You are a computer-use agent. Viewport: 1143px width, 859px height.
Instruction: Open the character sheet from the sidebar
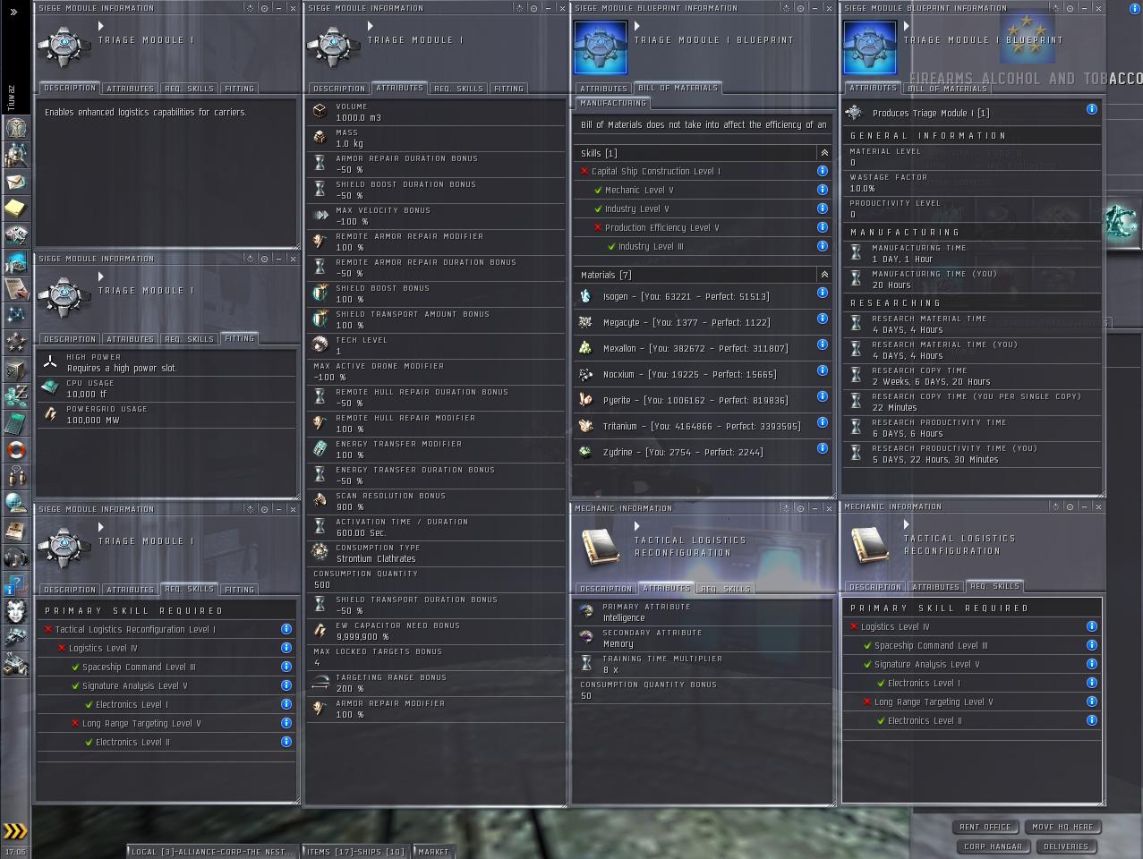(x=15, y=128)
